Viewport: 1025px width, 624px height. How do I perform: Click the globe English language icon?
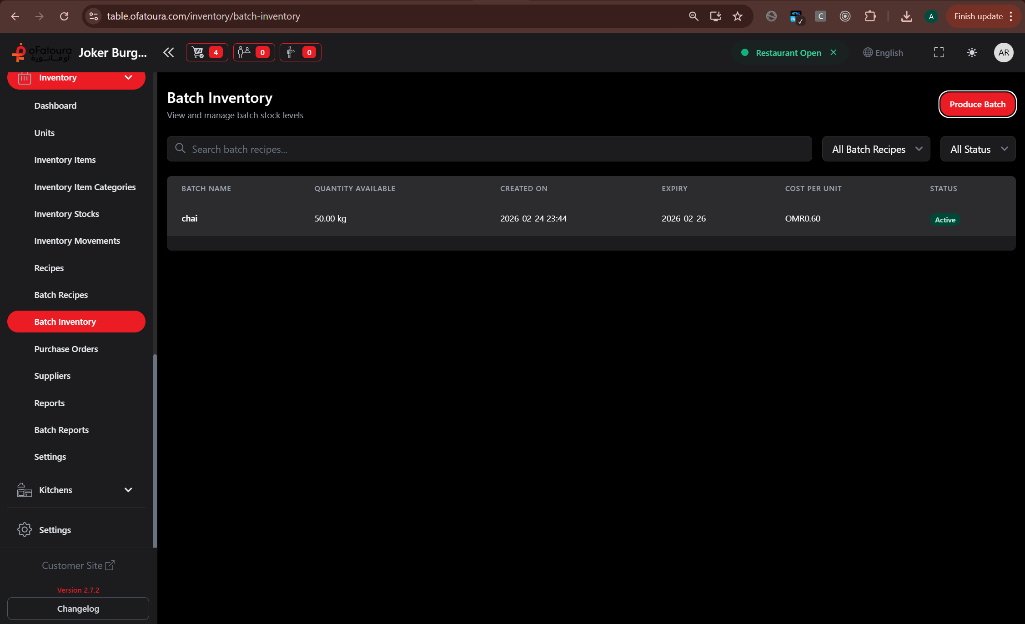[883, 53]
